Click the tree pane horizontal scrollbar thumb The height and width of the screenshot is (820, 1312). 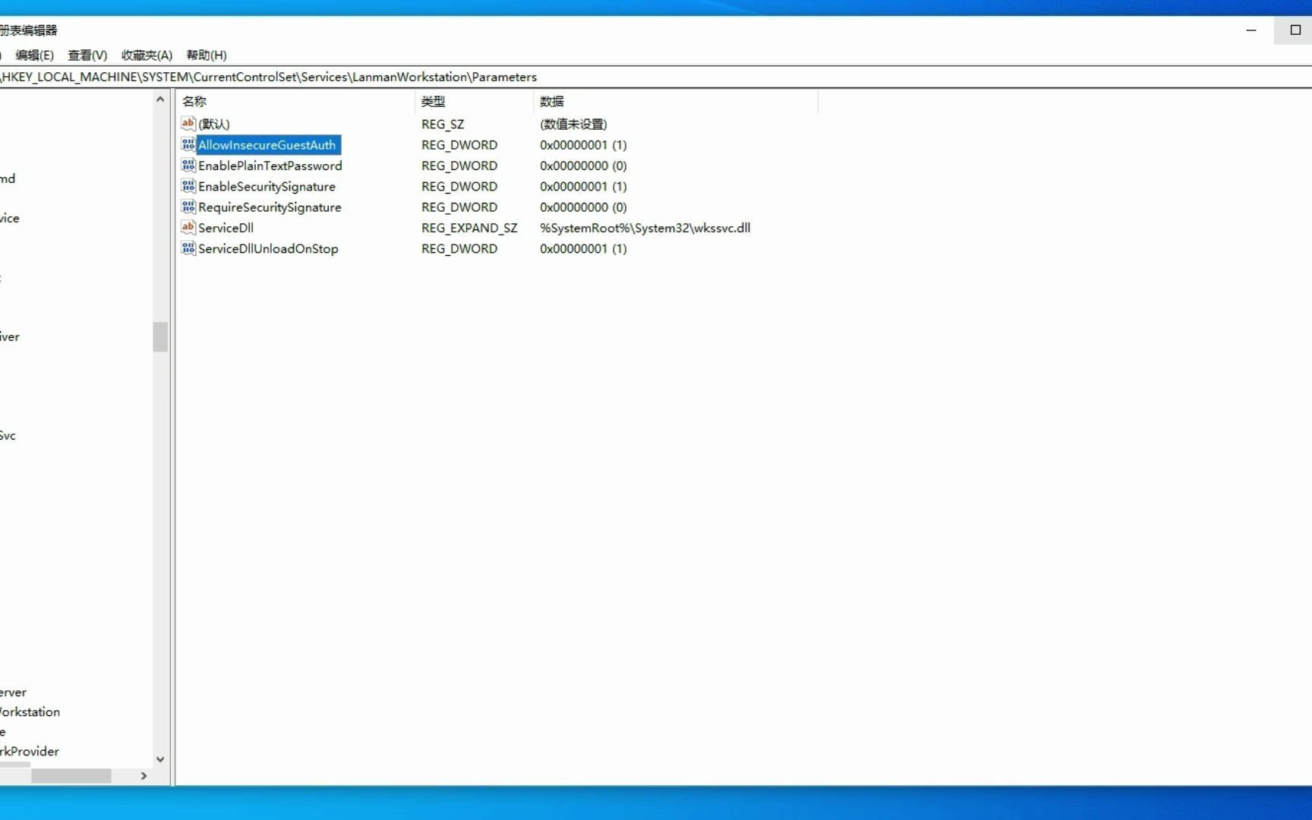click(x=71, y=776)
